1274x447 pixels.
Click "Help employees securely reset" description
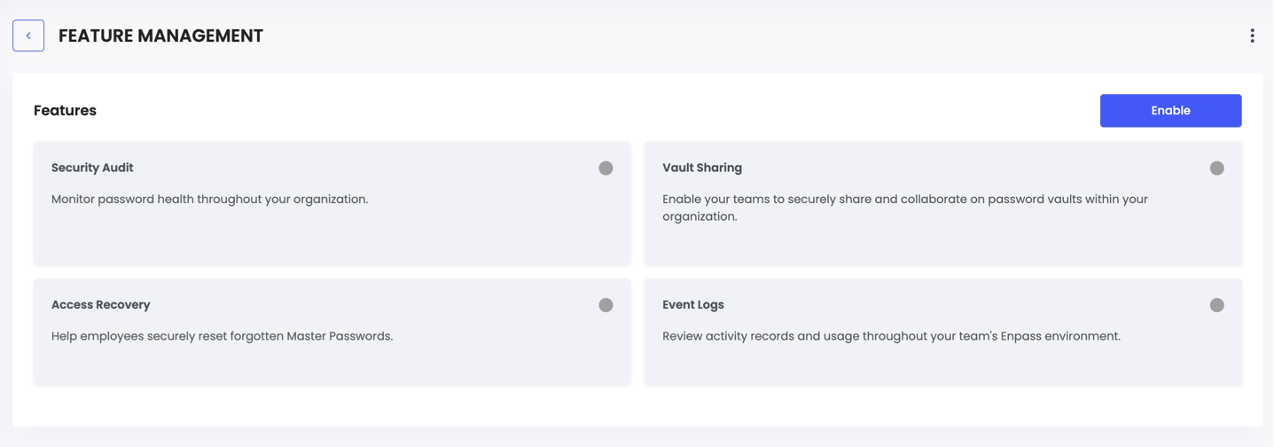click(x=222, y=336)
